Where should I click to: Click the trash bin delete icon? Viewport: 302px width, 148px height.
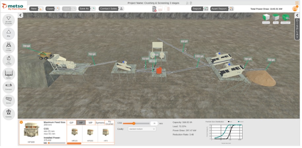point(154,9)
